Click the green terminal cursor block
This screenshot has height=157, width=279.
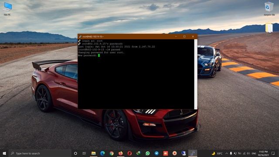point(99,55)
